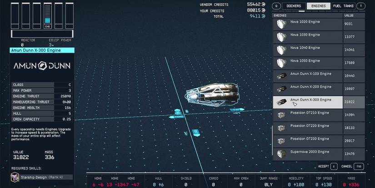Open the Fuel Tanks tab
Viewport: 375px width, 188px height.
point(343,6)
